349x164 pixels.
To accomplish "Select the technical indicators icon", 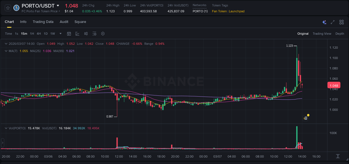I will point(77,34).
